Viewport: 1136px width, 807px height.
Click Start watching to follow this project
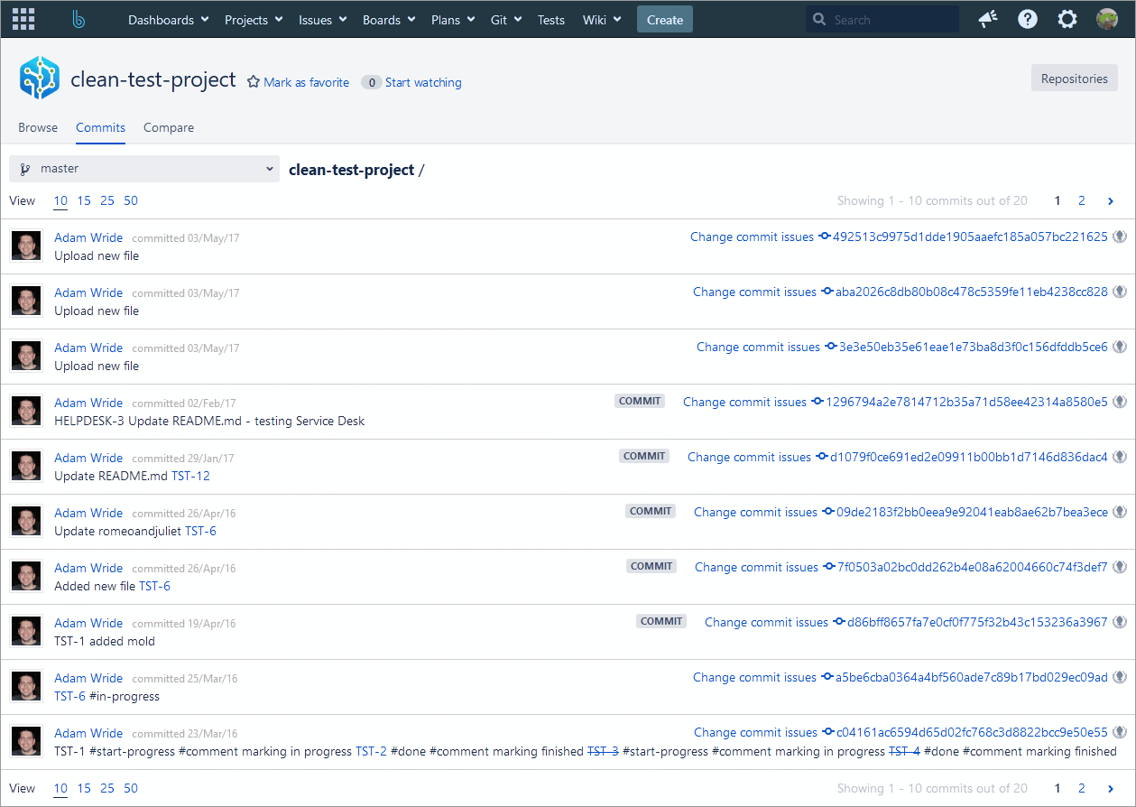423,81
